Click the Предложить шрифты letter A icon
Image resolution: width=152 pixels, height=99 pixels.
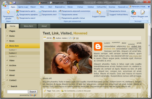tap(18, 15)
